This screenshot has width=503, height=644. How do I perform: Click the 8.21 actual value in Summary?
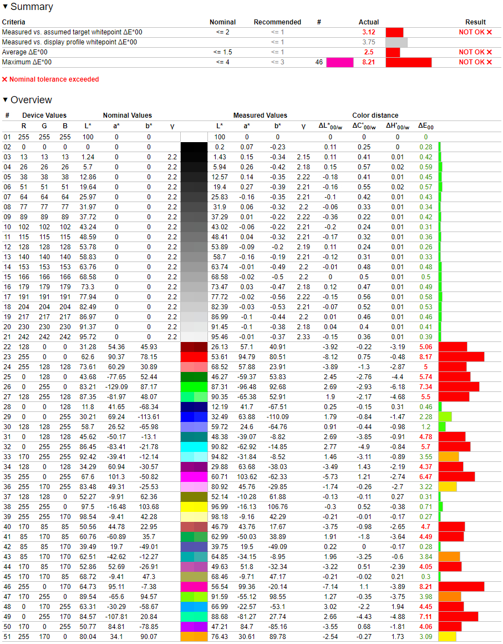point(368,62)
